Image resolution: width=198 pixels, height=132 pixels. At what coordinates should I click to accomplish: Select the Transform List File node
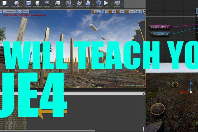pos(160,27)
